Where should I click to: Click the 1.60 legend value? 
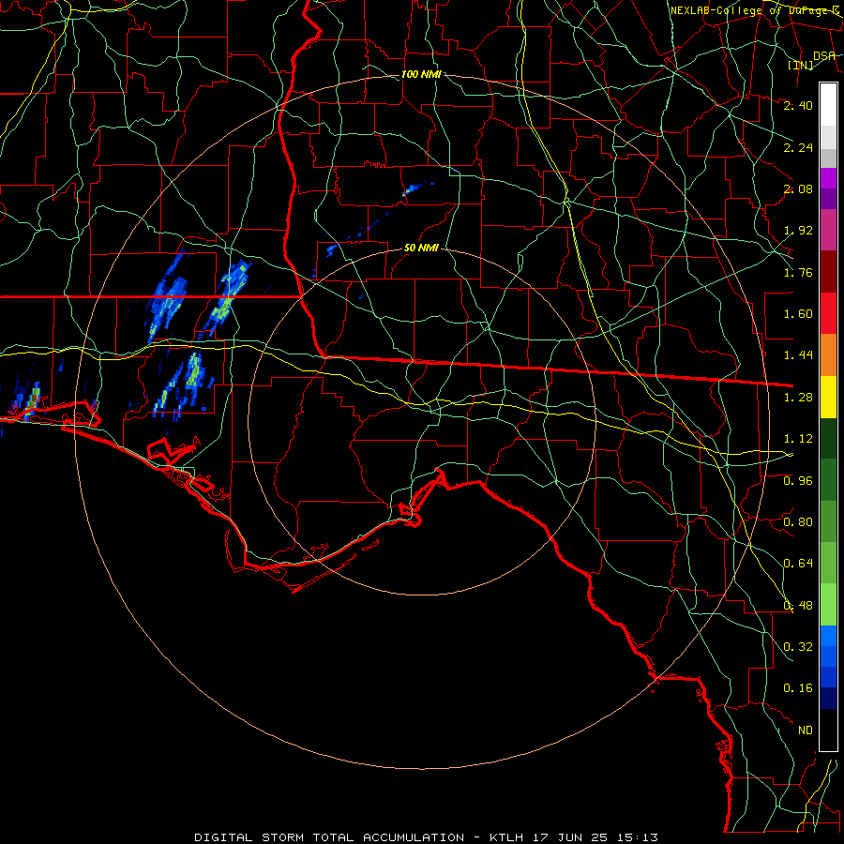point(798,314)
